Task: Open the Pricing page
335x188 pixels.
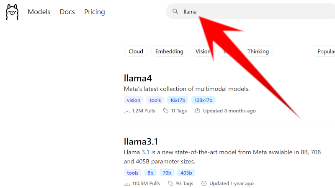Action: click(95, 12)
